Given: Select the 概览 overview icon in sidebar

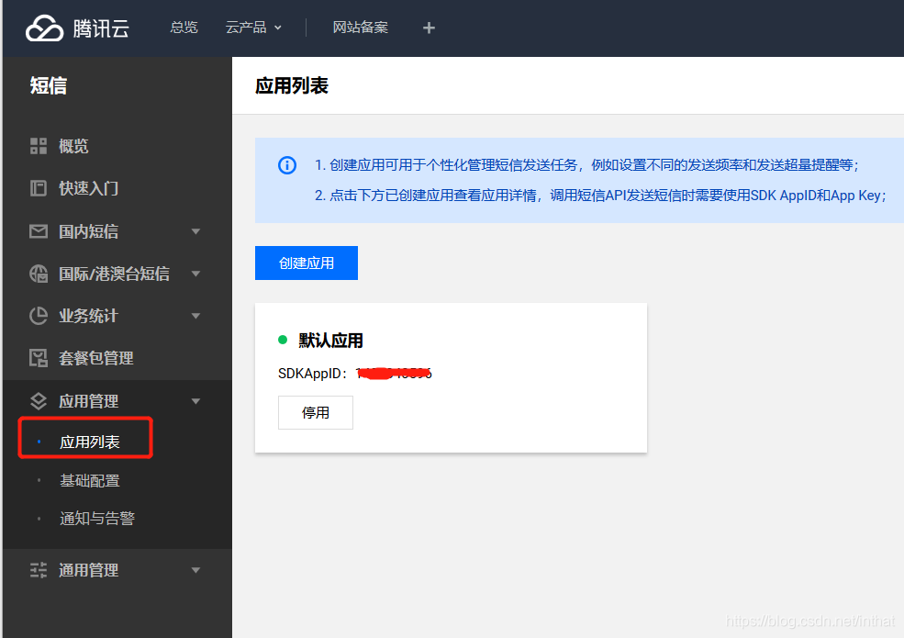Looking at the screenshot, I should click(39, 145).
